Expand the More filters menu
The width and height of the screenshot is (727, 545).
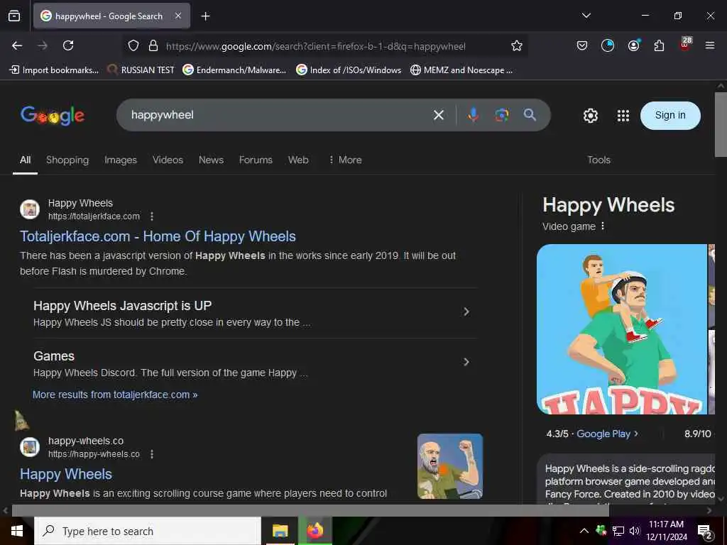345,160
